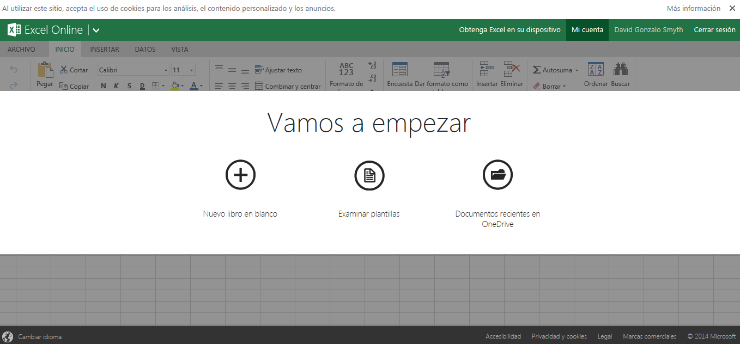Click the Insertar cells icon
740x344 pixels.
click(487, 69)
